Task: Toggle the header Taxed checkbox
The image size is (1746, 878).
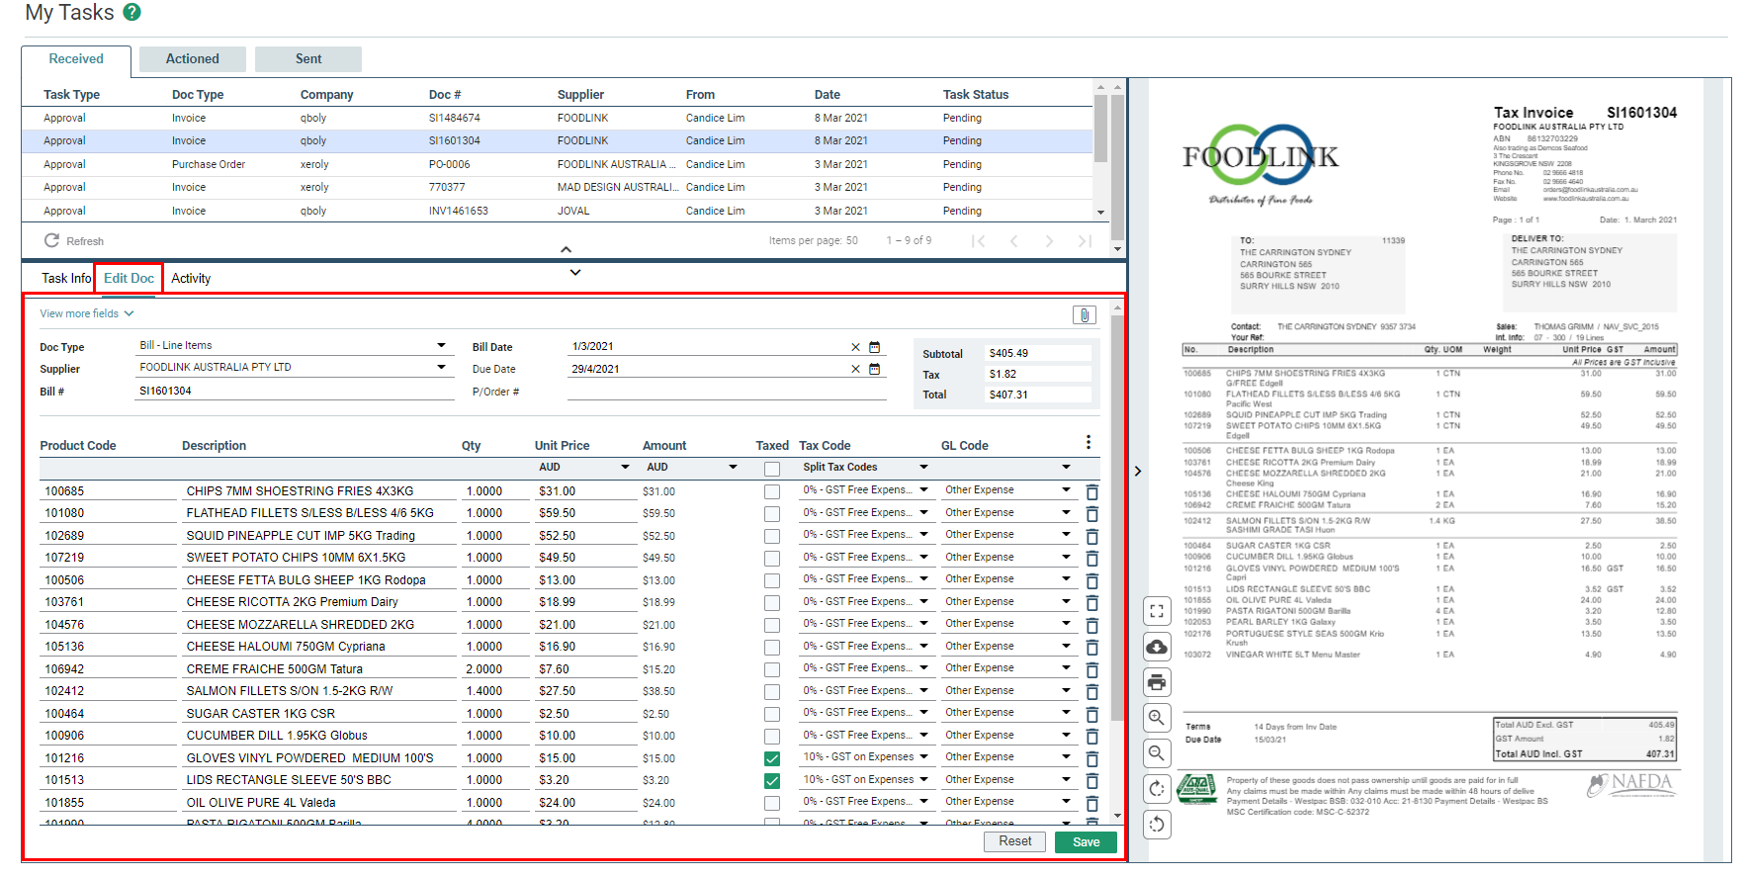Action: pyautogui.click(x=772, y=469)
